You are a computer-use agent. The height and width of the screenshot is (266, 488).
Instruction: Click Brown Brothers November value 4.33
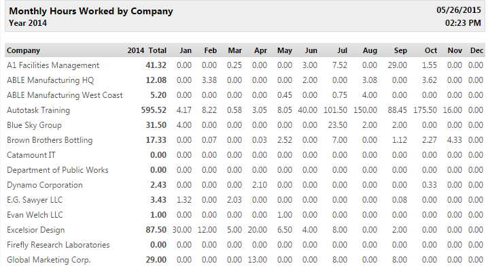tap(455, 140)
